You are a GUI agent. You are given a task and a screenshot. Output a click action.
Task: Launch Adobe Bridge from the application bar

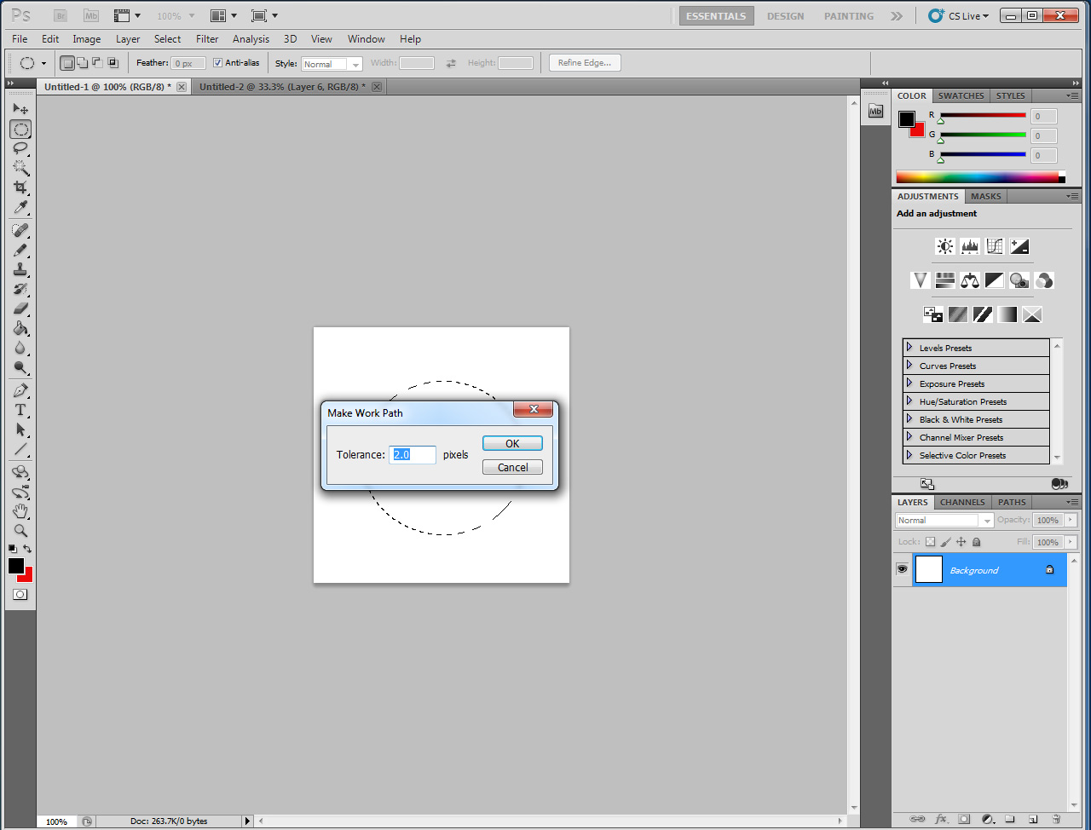coord(60,15)
